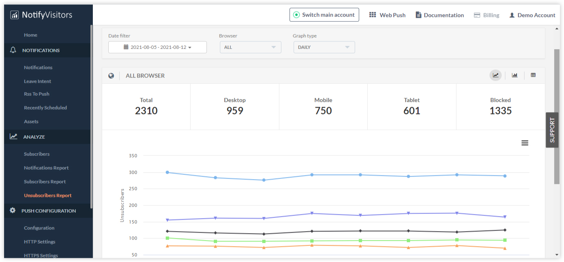564x262 pixels.
Task: Open the date range 2021-08-05 - 2021-08-12 picker
Action: coord(158,47)
